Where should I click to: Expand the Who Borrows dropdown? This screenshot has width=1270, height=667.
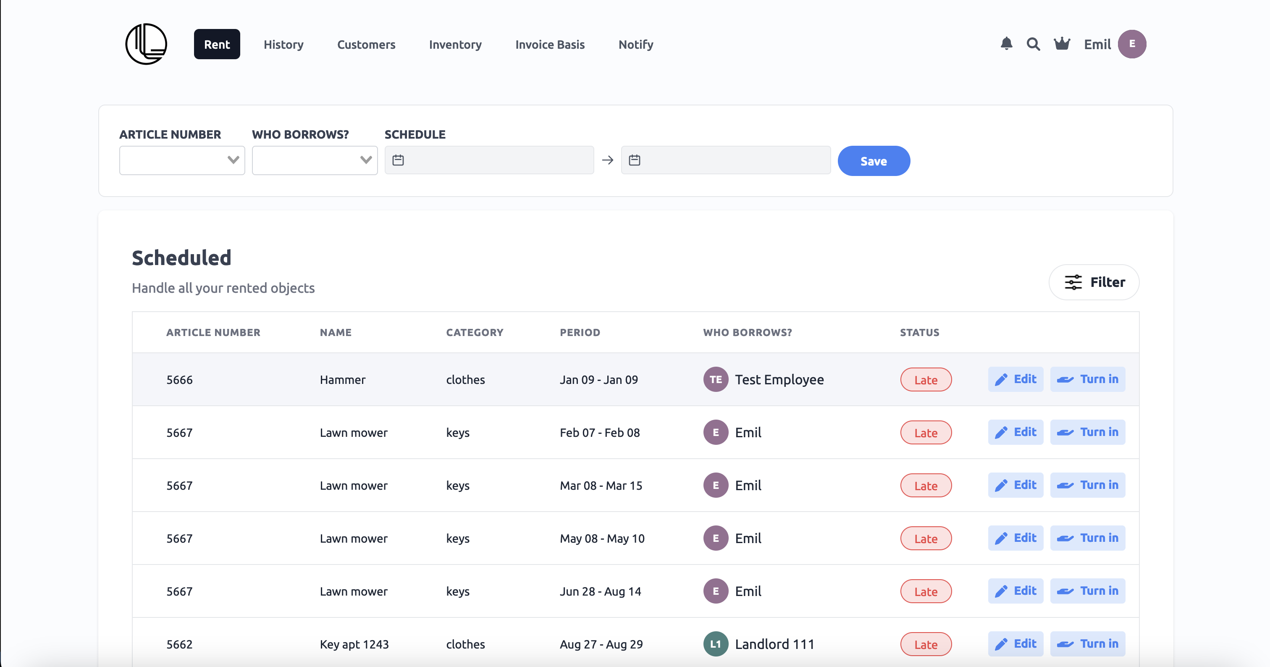315,160
